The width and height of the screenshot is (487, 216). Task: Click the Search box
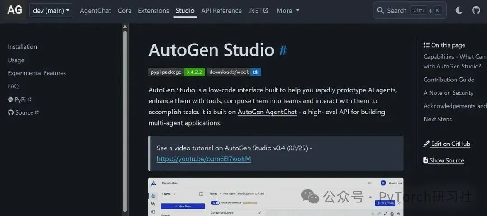[410, 10]
